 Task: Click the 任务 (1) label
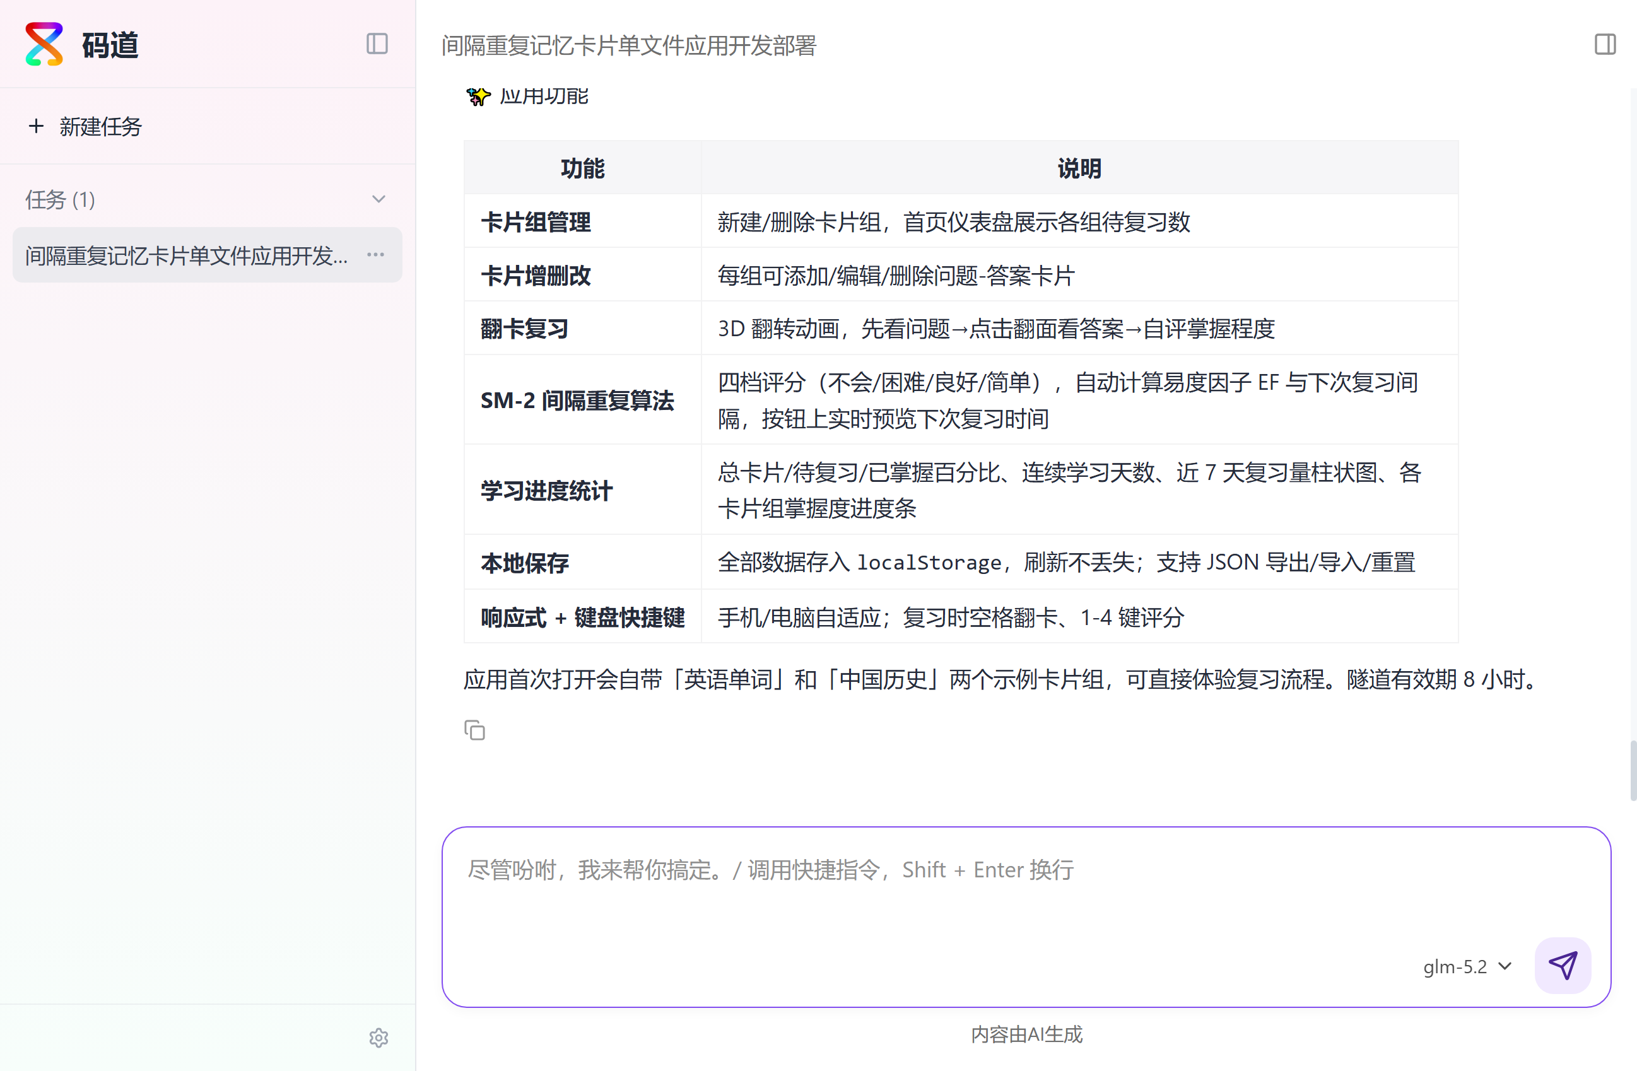[x=61, y=199]
